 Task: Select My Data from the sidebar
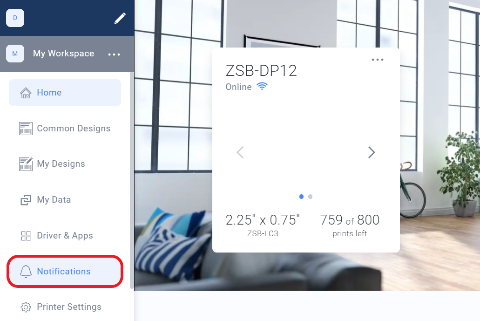[65, 200]
